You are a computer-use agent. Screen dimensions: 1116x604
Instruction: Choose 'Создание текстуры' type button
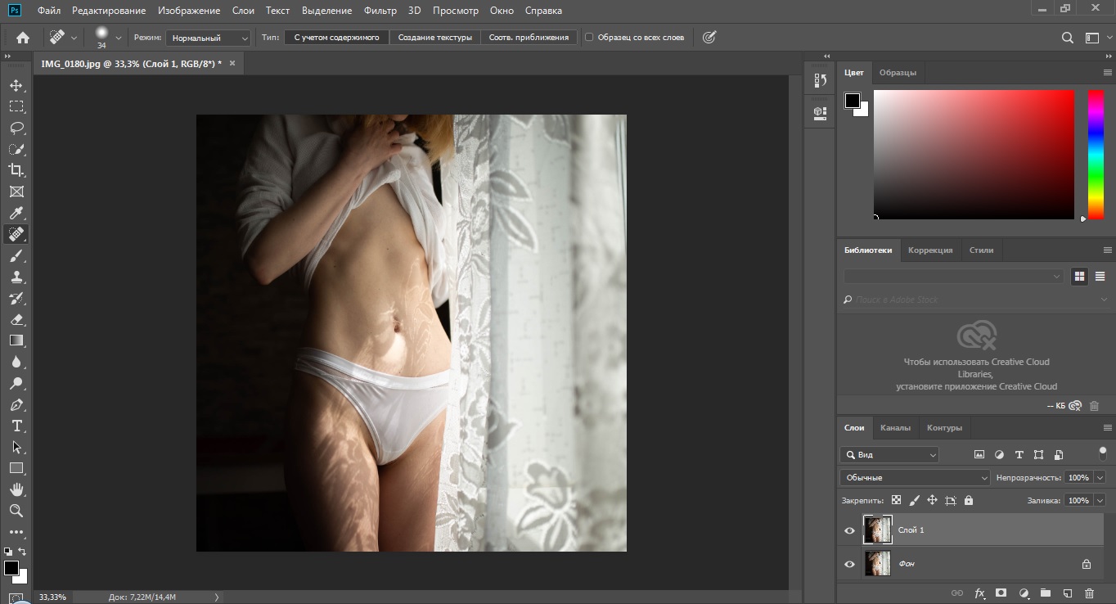coord(435,38)
